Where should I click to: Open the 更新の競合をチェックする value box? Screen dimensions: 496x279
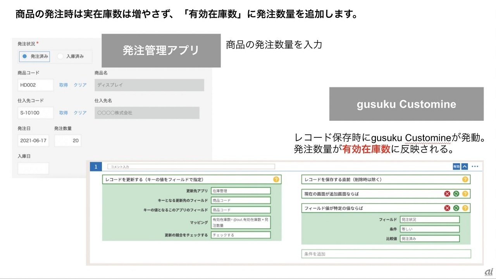tap(241, 235)
